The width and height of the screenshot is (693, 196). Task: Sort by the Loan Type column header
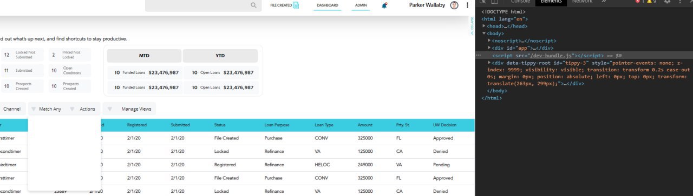tap(324, 125)
